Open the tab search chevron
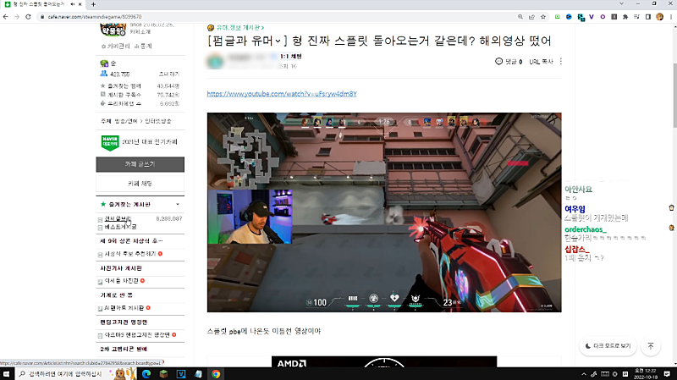 (621, 4)
